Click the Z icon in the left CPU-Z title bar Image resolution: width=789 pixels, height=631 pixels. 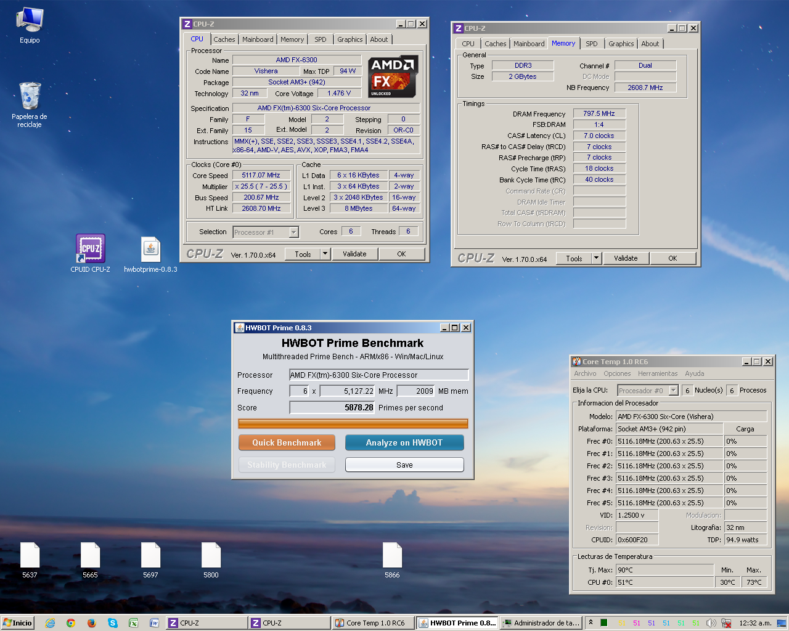pyautogui.click(x=187, y=24)
